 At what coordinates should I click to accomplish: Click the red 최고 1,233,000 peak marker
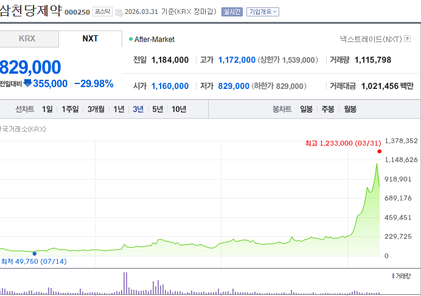379,151
